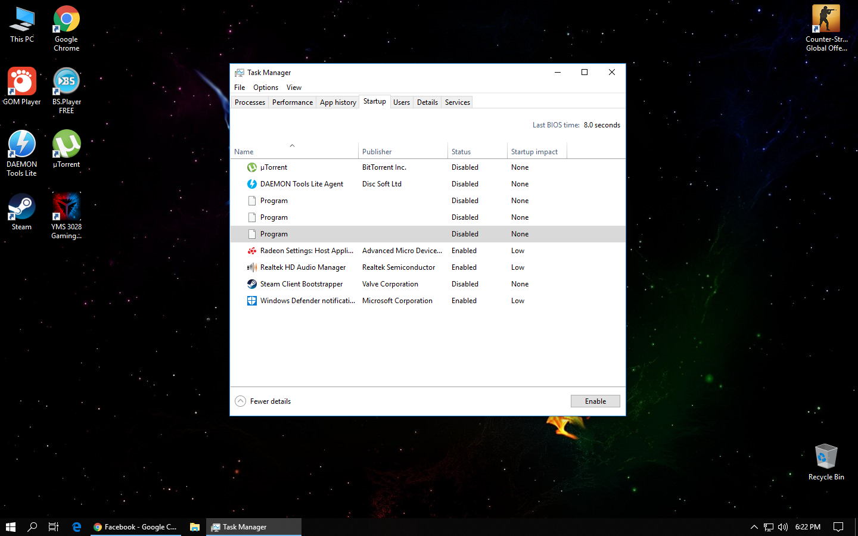Click the µTorrent icon in the startup list

pos(252,167)
